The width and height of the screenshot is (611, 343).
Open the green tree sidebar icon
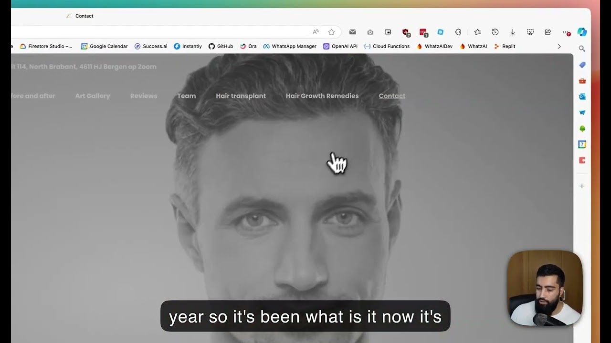pyautogui.click(x=582, y=129)
